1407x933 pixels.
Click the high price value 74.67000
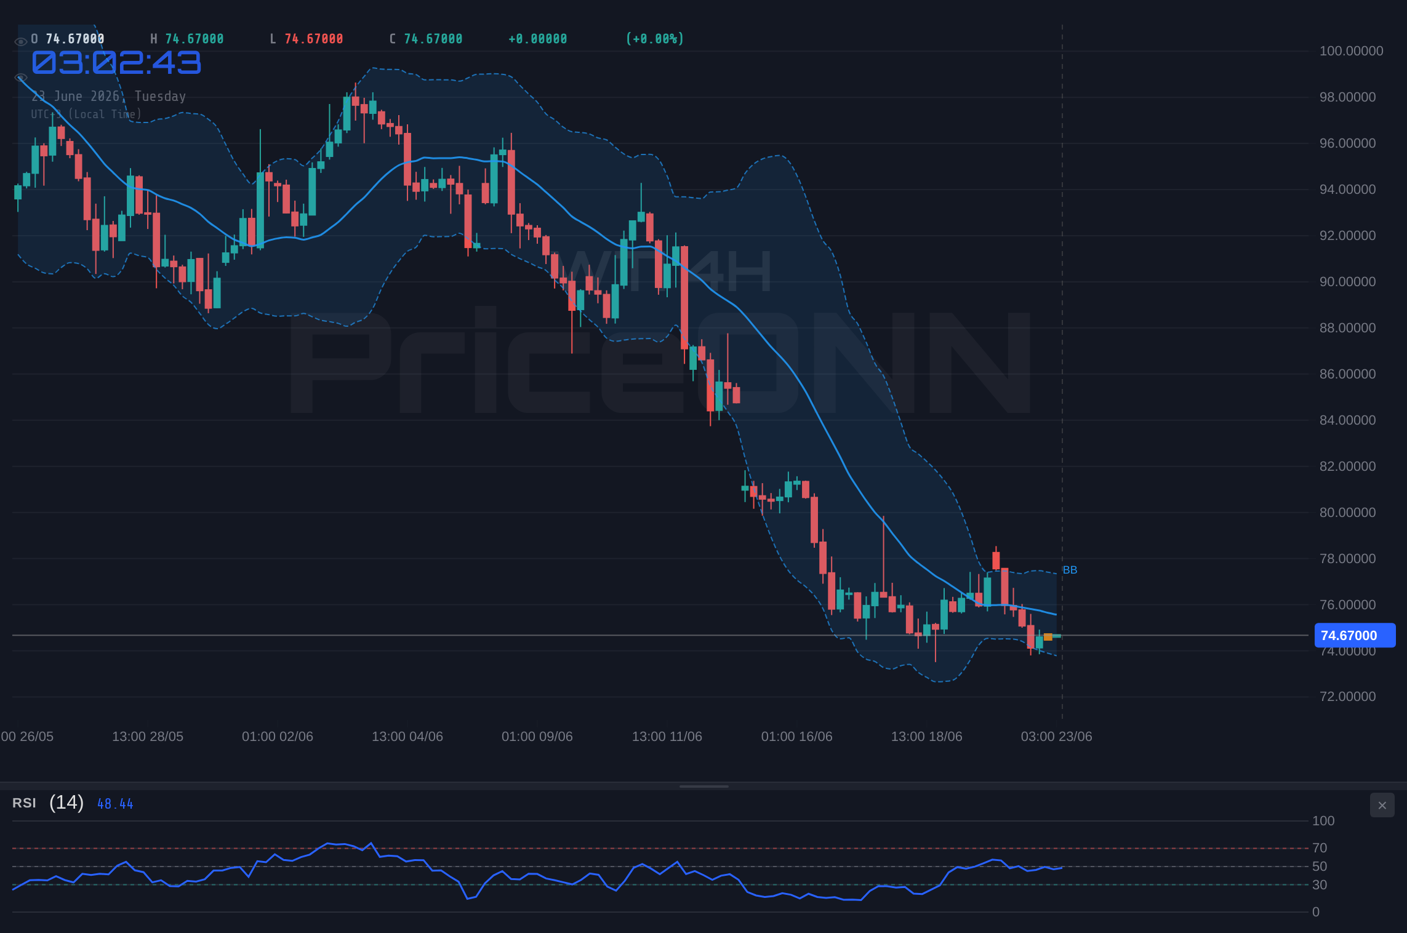(x=194, y=39)
